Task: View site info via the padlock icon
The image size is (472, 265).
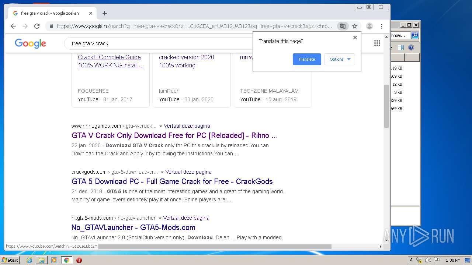Action: pos(51,26)
